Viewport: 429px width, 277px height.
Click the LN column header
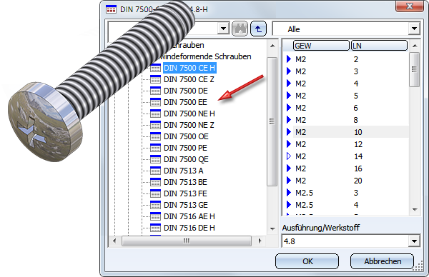pos(379,46)
